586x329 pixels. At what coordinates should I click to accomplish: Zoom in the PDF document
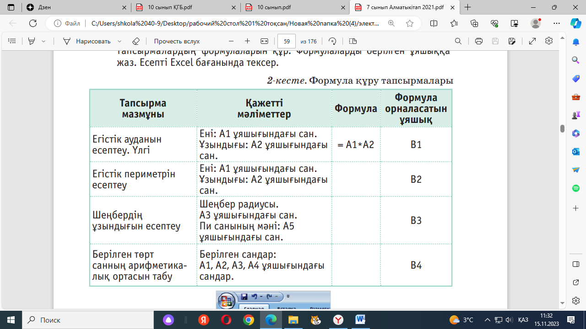pyautogui.click(x=247, y=41)
